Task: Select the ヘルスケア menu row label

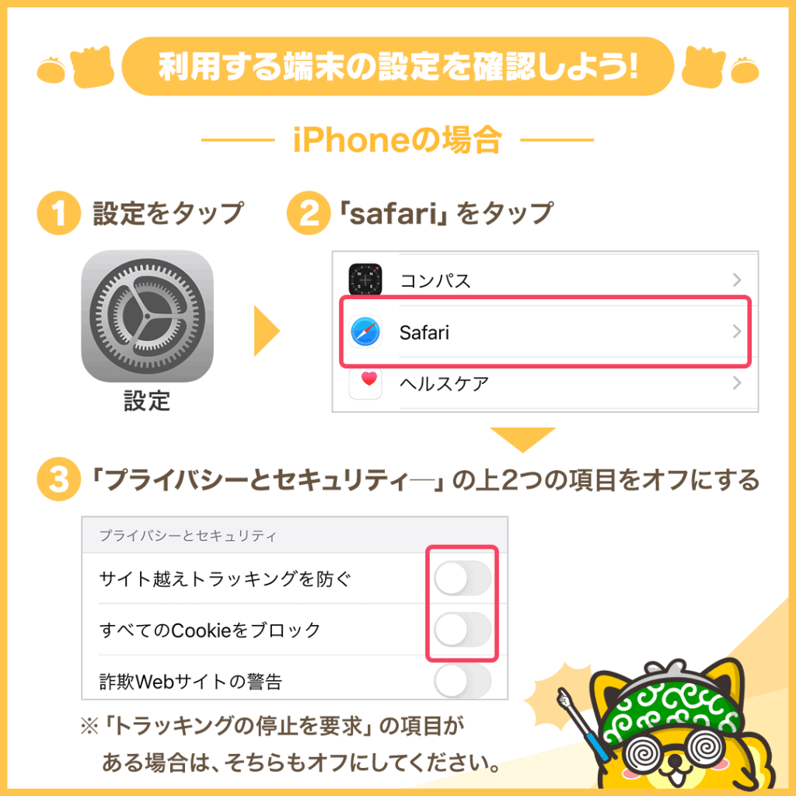Action: [444, 384]
